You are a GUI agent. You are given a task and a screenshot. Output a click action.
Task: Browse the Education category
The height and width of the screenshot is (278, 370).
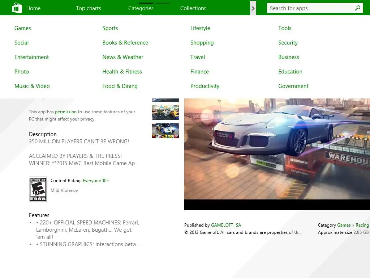pyautogui.click(x=290, y=71)
